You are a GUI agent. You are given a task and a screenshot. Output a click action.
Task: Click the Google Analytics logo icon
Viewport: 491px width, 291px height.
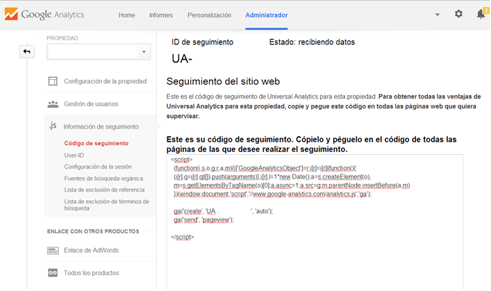pyautogui.click(x=11, y=14)
